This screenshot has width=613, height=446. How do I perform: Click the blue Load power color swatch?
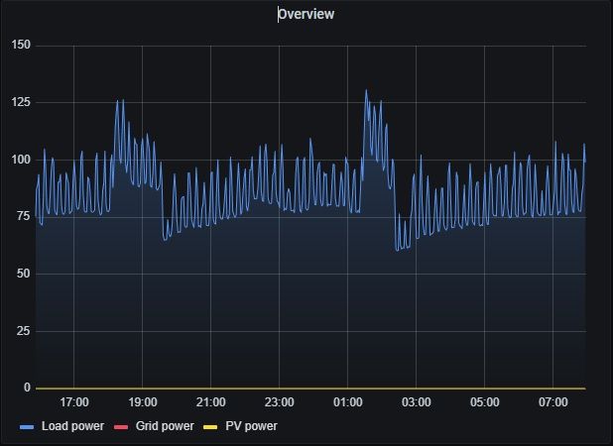27,427
